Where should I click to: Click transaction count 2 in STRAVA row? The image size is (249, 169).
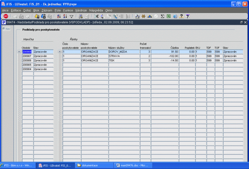[x=145, y=56]
